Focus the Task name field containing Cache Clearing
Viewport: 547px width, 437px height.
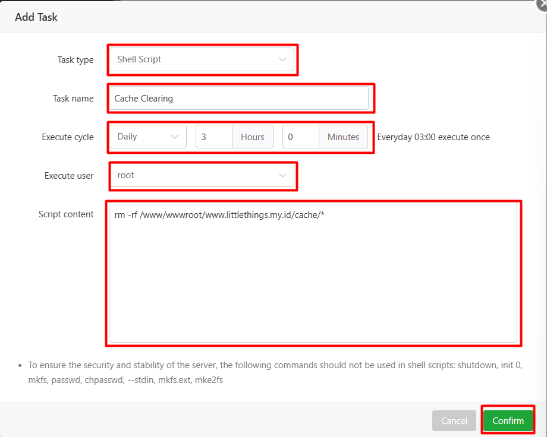point(238,99)
